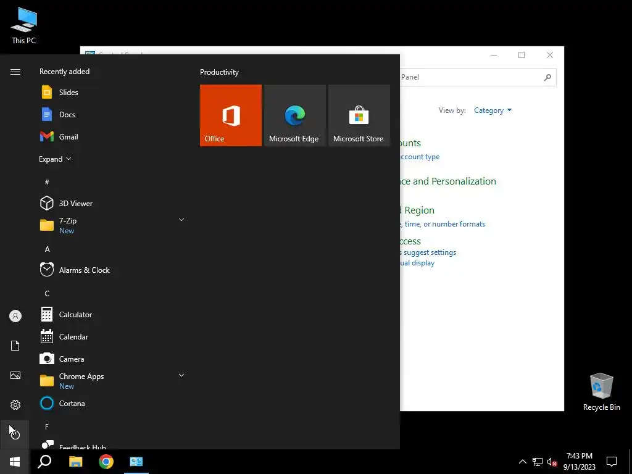
Task: Open the Calculator app
Action: pyautogui.click(x=113, y=314)
